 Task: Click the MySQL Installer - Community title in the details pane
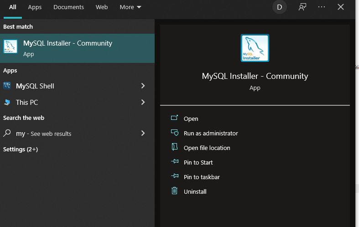point(255,76)
